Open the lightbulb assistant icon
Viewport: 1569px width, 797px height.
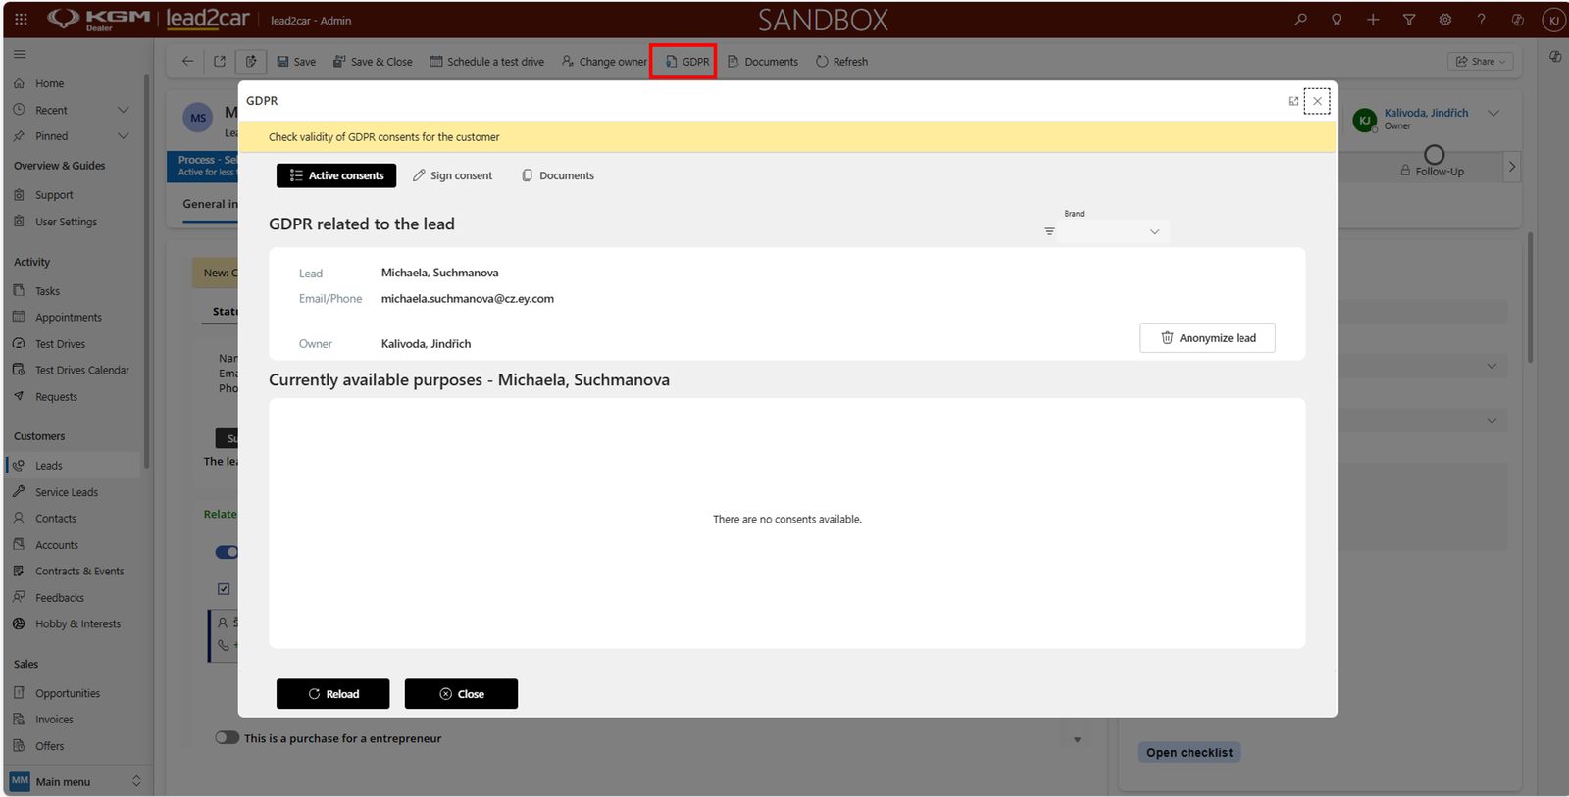coord(1337,20)
